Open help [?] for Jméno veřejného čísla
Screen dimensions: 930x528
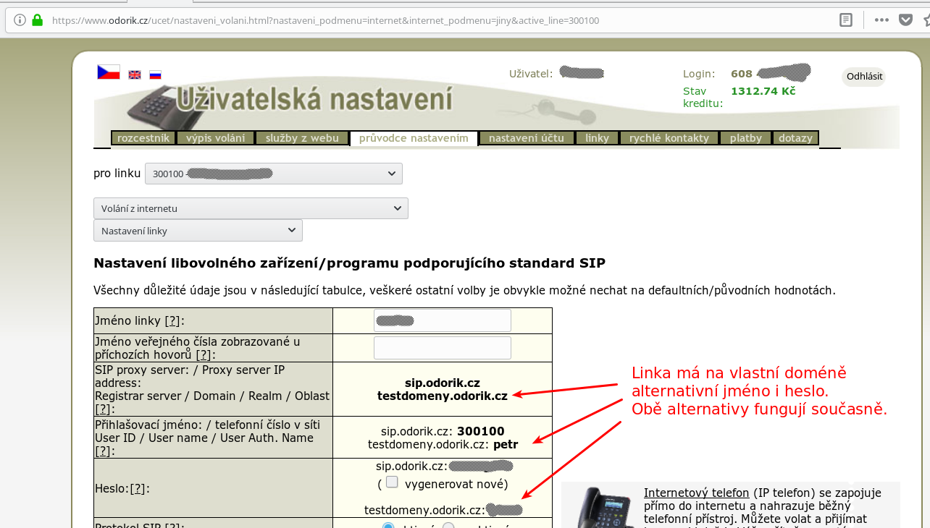click(204, 354)
